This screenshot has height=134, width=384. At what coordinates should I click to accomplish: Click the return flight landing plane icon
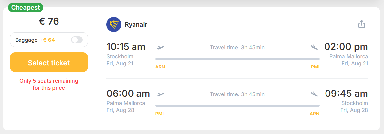[x=314, y=94]
